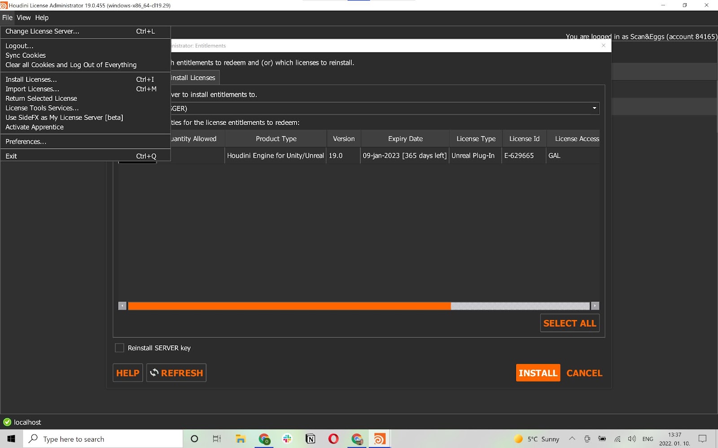
Task: Choose Activate Apprentice
Action: tap(85, 127)
